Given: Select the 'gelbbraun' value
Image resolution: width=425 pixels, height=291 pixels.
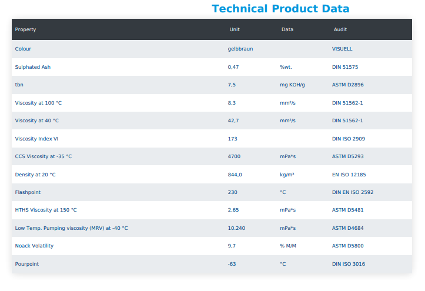Looking at the screenshot, I should tap(240, 49).
